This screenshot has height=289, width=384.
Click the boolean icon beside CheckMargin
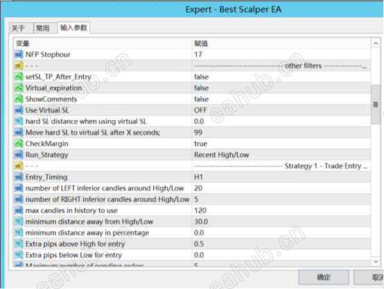tap(19, 143)
